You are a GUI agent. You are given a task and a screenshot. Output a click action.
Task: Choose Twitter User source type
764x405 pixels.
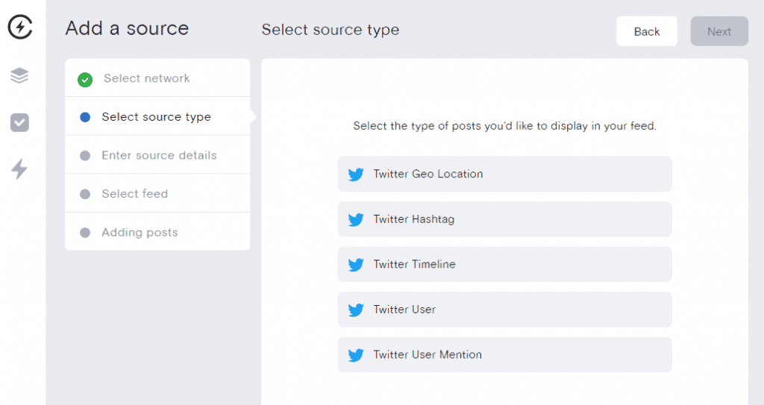[x=504, y=310]
